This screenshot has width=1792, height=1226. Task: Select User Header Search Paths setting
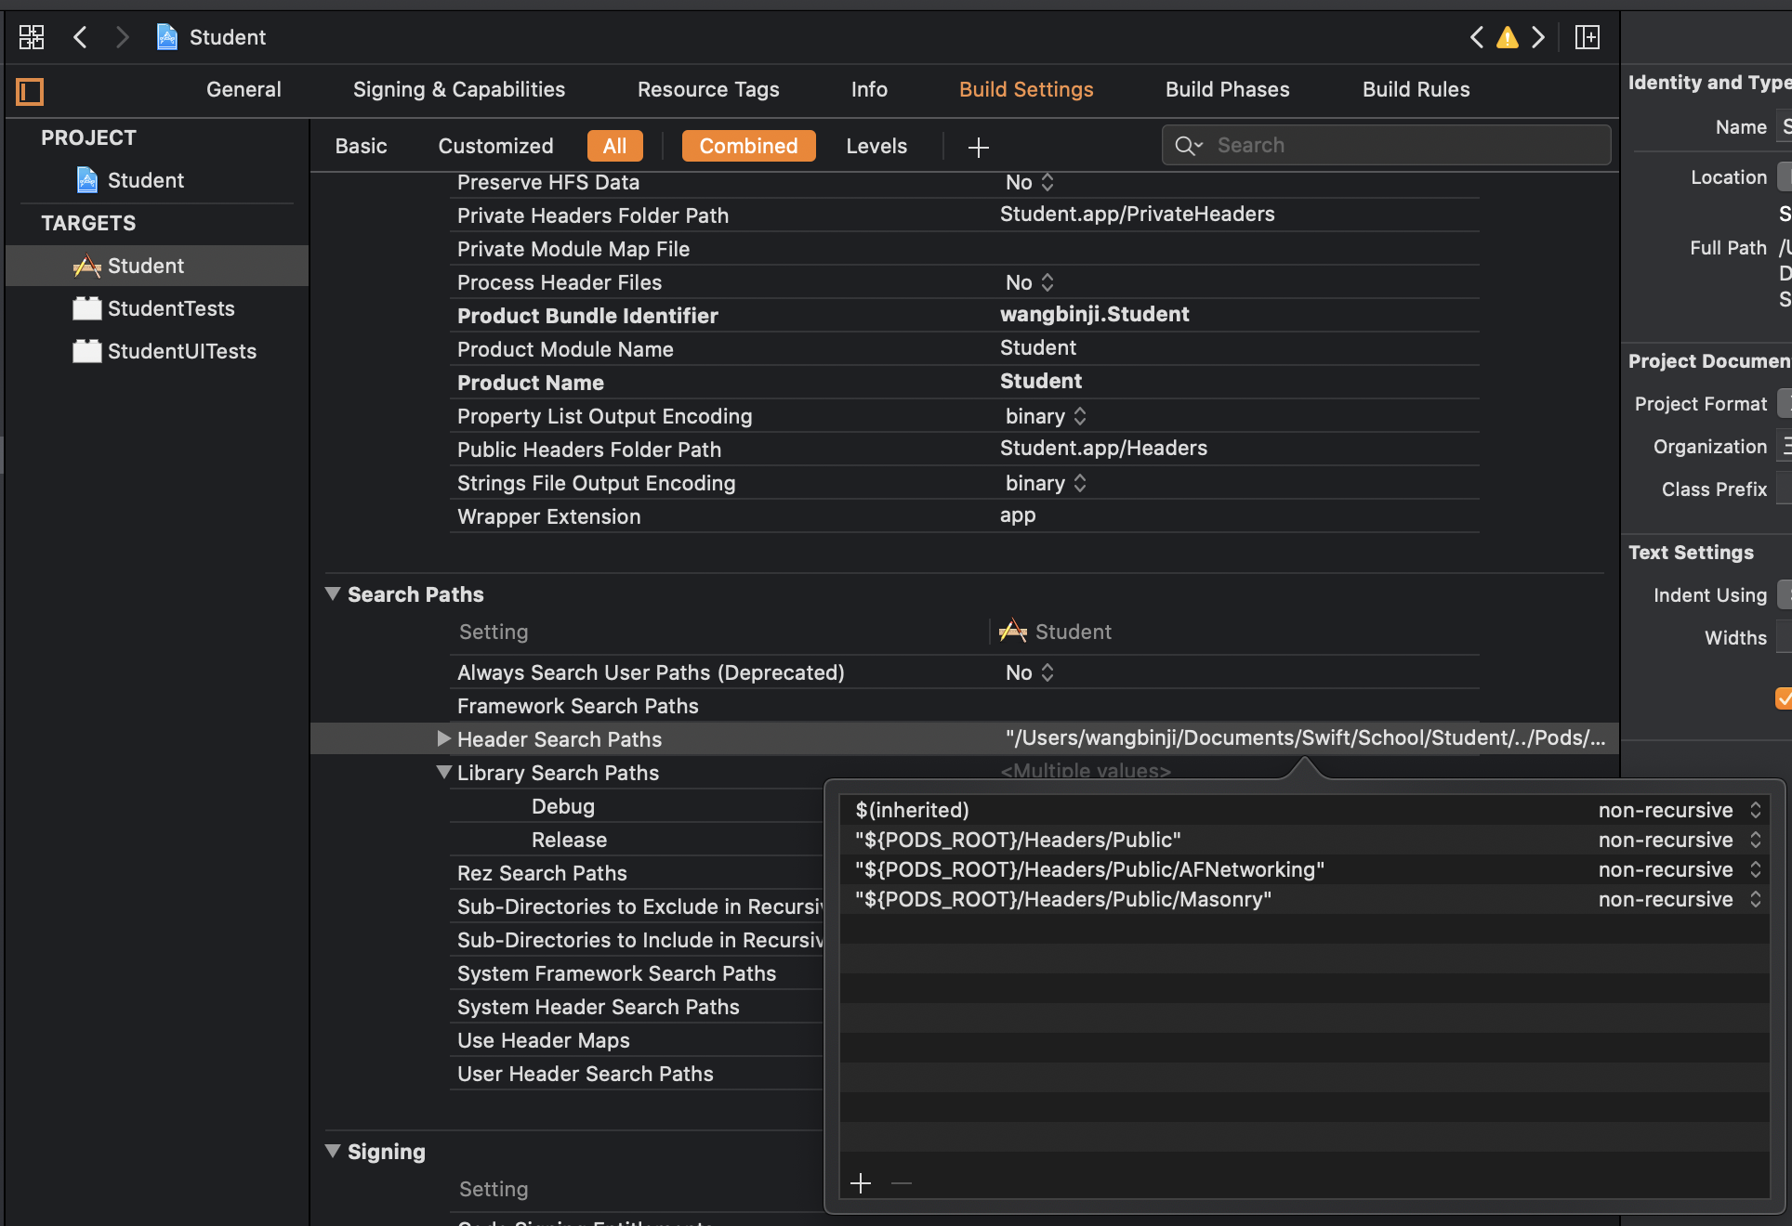[585, 1074]
